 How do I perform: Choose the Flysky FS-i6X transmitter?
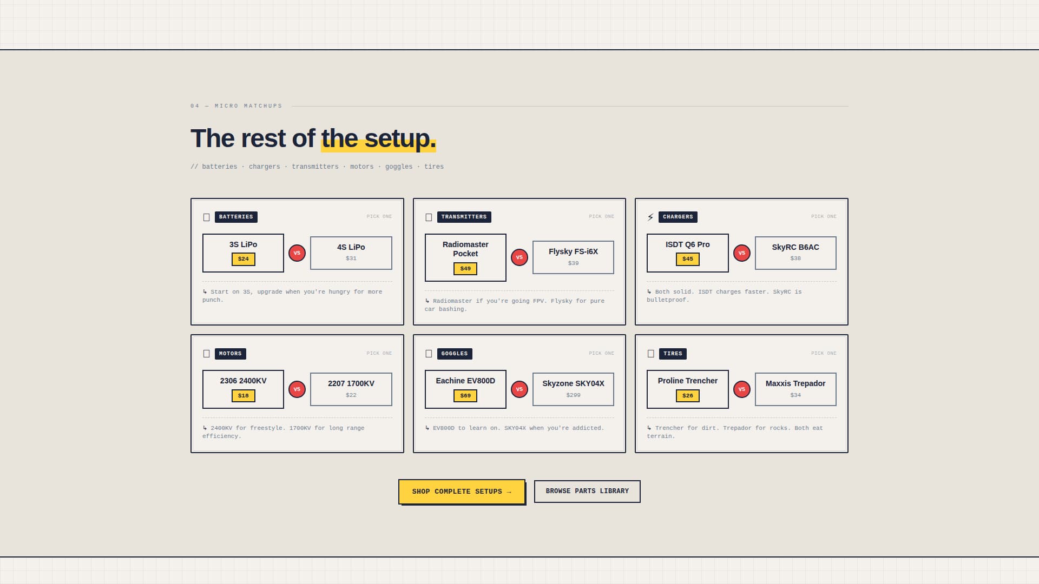[573, 257]
